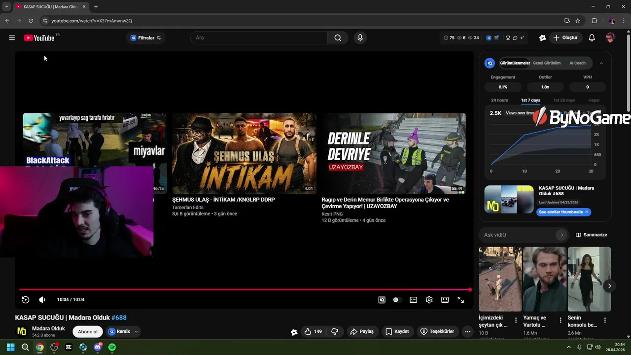Like the video with 149 likes
The height and width of the screenshot is (355, 631).
(x=313, y=332)
